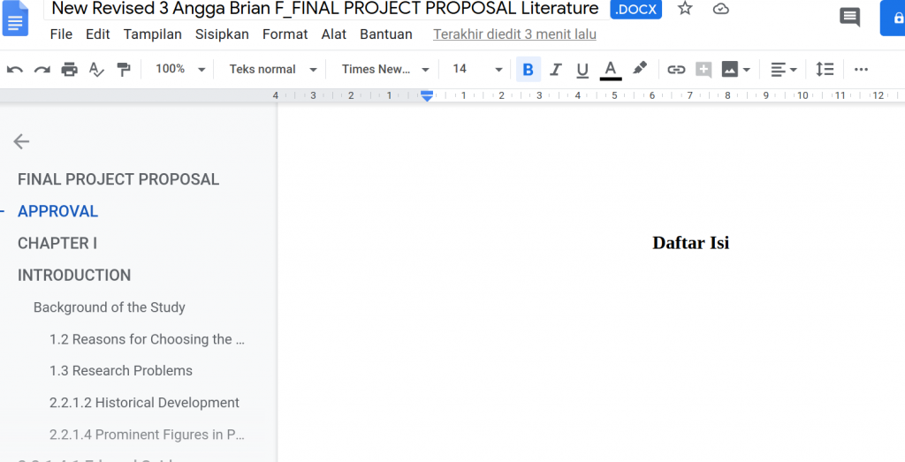Image resolution: width=905 pixels, height=462 pixels.
Task: Jump to INTRODUCTION in outline
Action: coord(74,275)
